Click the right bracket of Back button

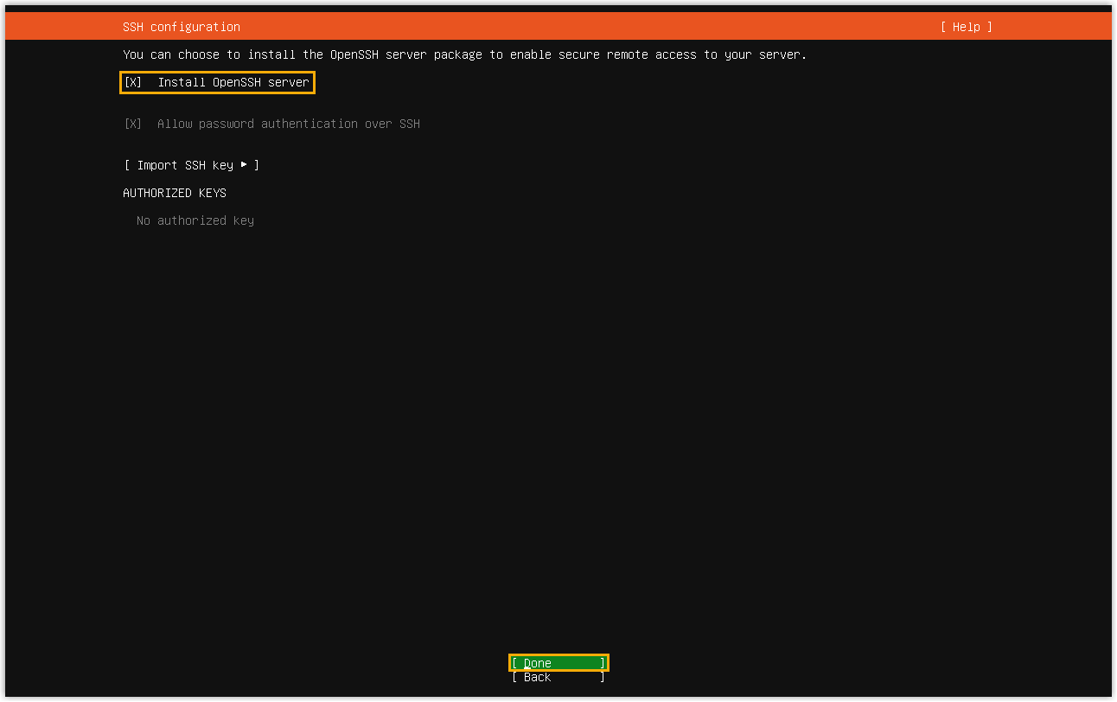click(x=603, y=677)
